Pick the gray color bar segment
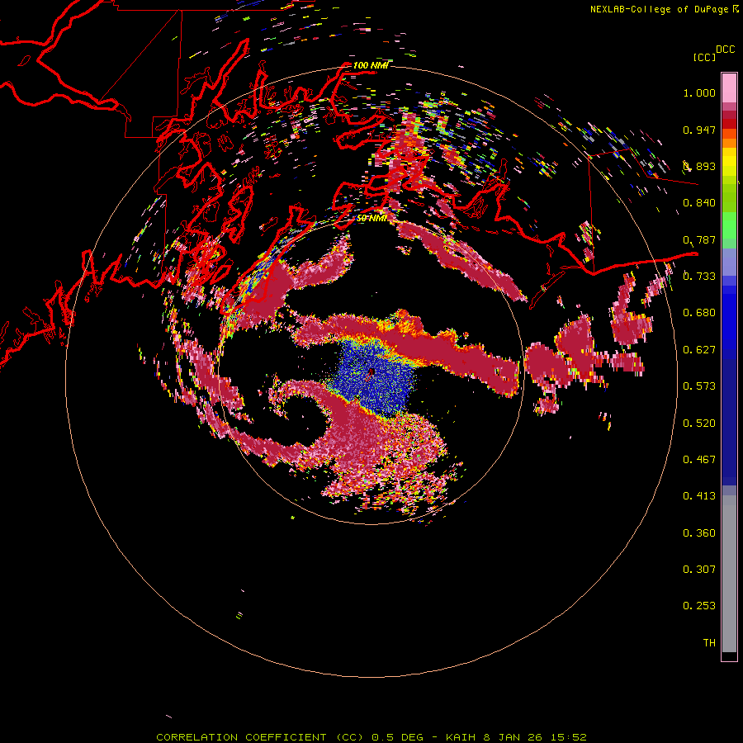Viewport: 743px width, 743px height. pyautogui.click(x=729, y=574)
